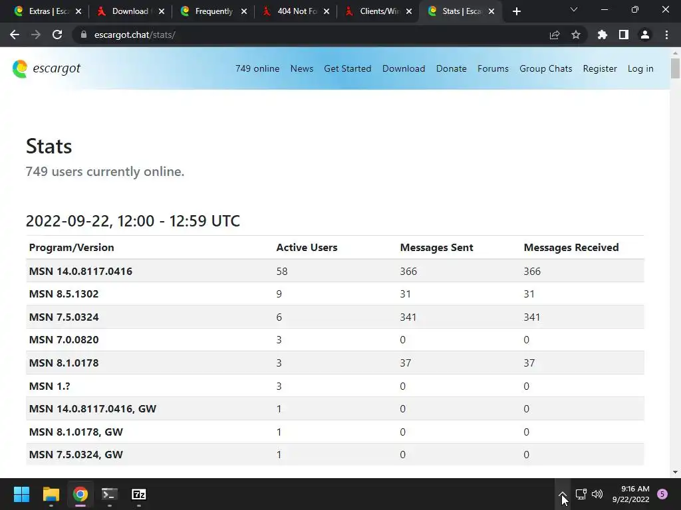The width and height of the screenshot is (681, 510).
Task: Open the Download page link
Action: click(x=404, y=68)
